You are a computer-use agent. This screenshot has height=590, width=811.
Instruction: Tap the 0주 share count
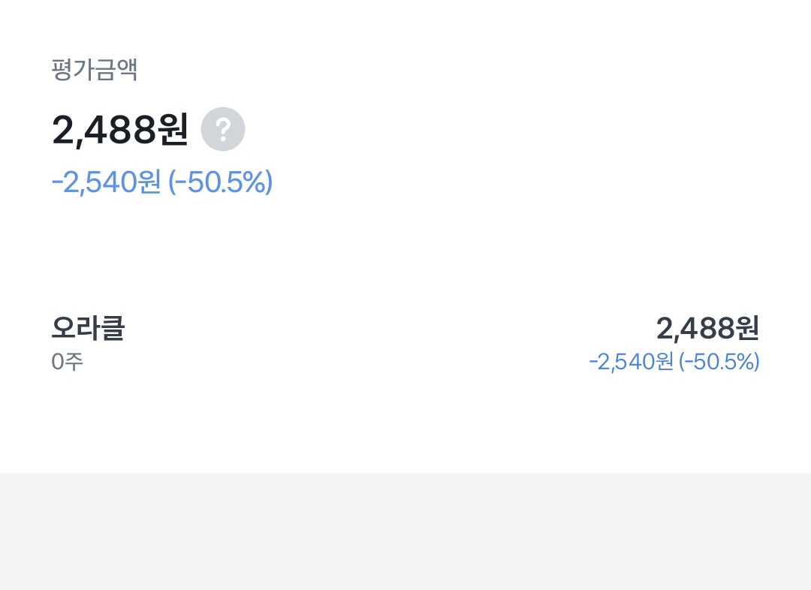pyautogui.click(x=67, y=363)
